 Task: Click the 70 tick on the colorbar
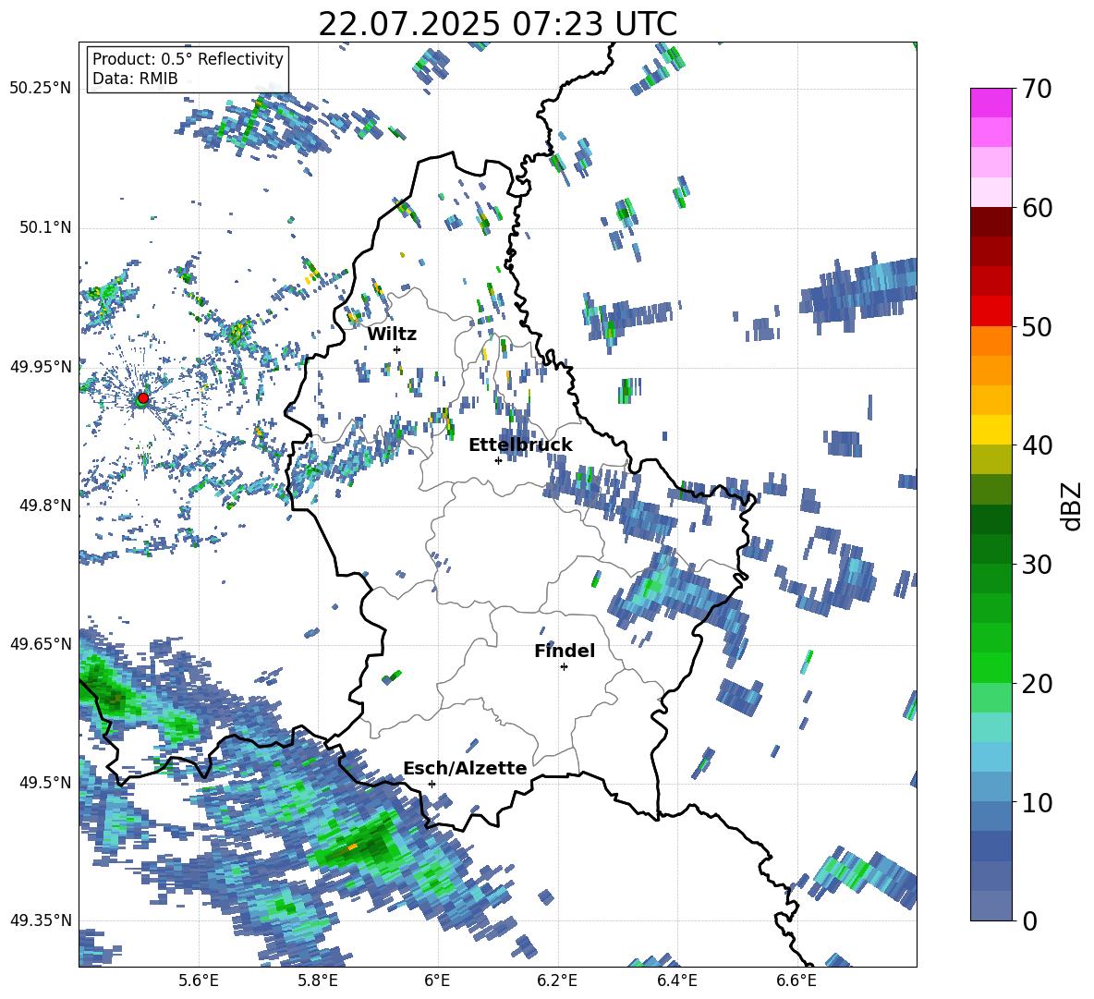(x=1037, y=89)
